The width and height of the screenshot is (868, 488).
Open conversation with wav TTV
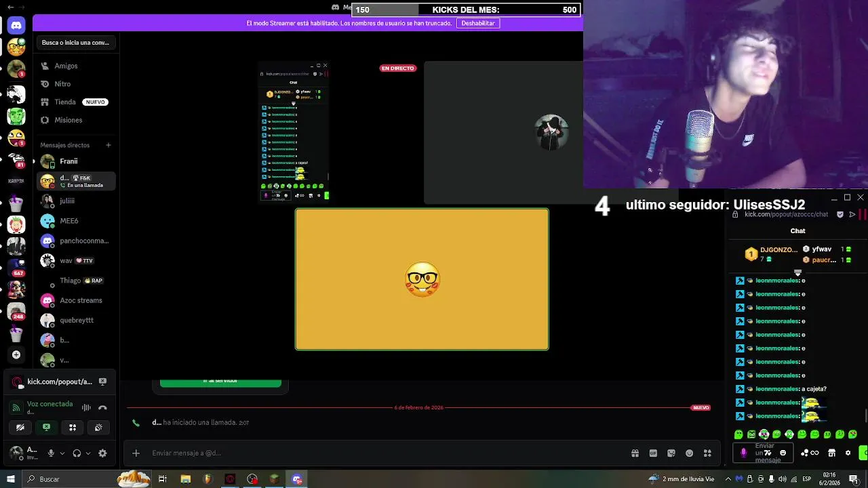[x=76, y=260]
